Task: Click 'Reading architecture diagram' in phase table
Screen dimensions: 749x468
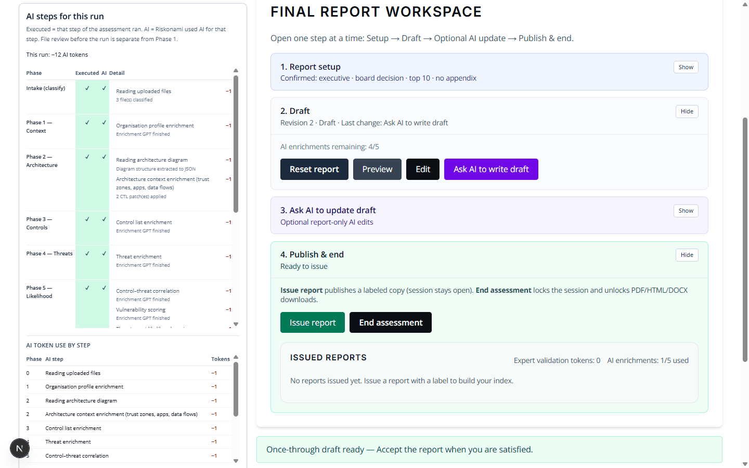Action: click(152, 160)
